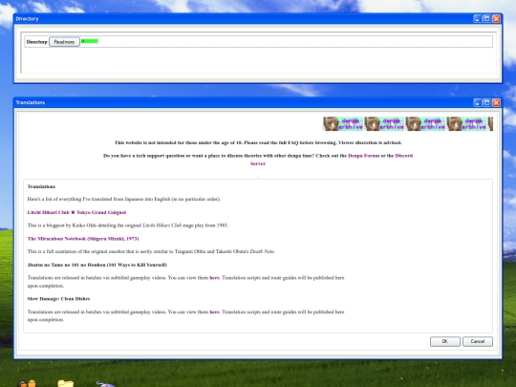Viewport: 516px width, 387px height.
Task: Close the Directory window
Action: pos(496,19)
